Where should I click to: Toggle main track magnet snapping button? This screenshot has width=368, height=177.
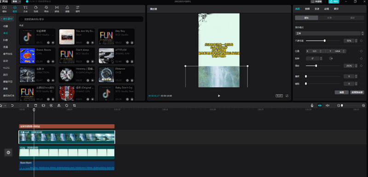point(320,105)
